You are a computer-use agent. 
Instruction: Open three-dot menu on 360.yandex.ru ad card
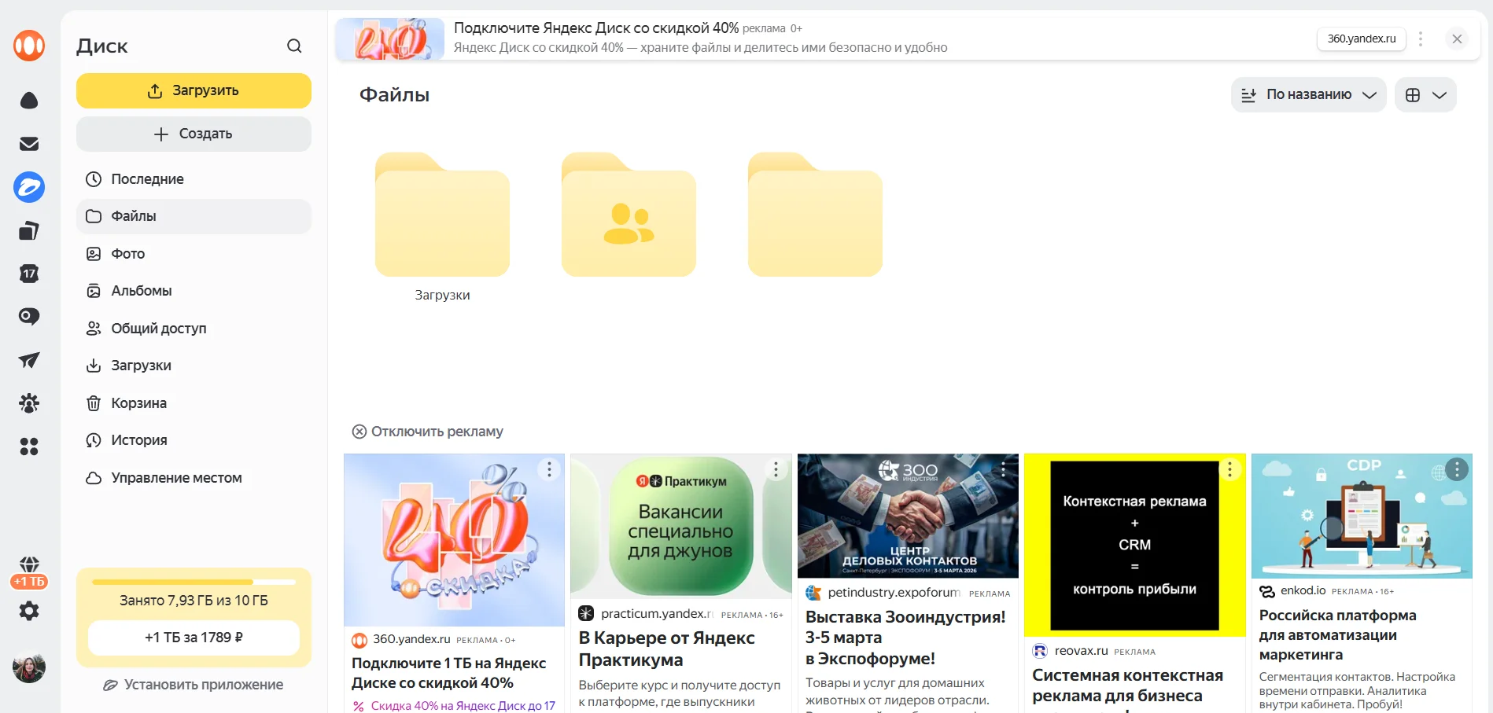549,469
